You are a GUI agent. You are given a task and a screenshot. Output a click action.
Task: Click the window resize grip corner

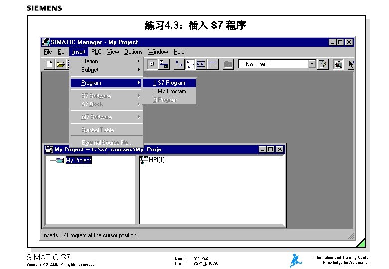pyautogui.click(x=351, y=236)
